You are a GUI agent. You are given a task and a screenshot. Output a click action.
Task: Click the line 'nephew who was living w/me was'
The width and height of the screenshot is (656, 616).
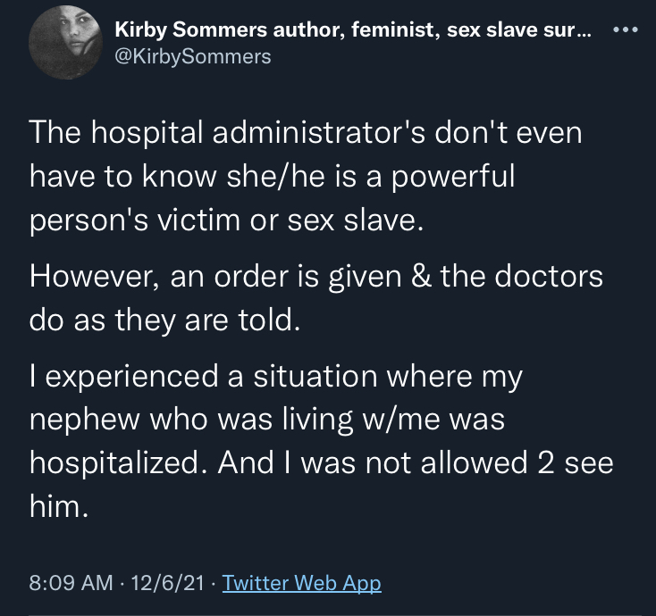coord(267,420)
